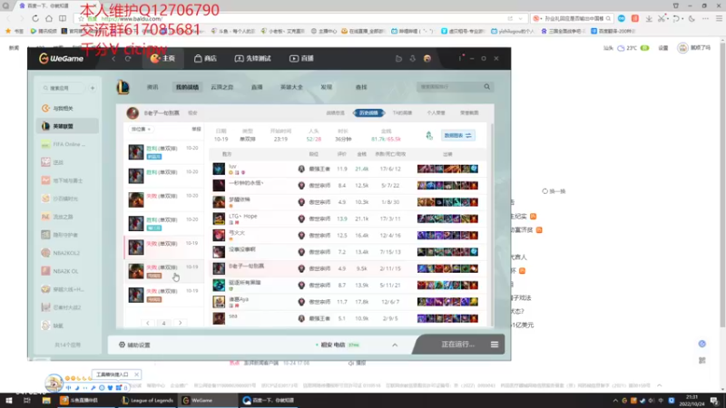Open the 战绩总览 sub-tab

pos(335,112)
